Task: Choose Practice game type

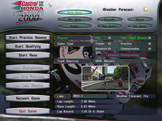Action: pos(150,44)
